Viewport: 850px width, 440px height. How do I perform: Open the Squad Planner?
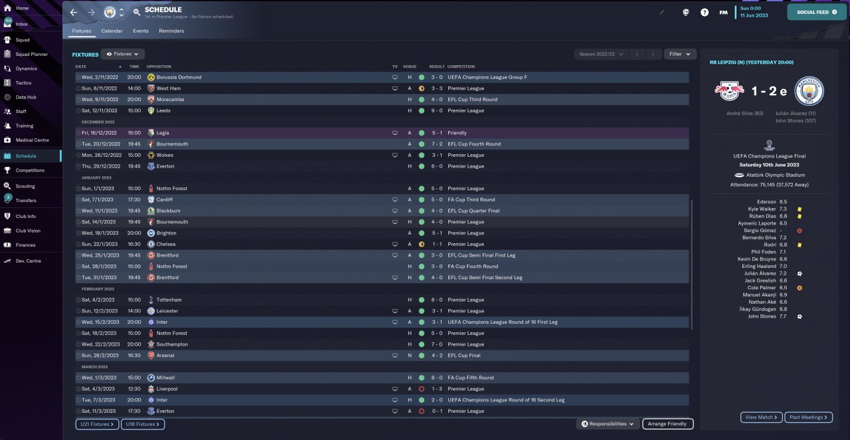[30, 54]
